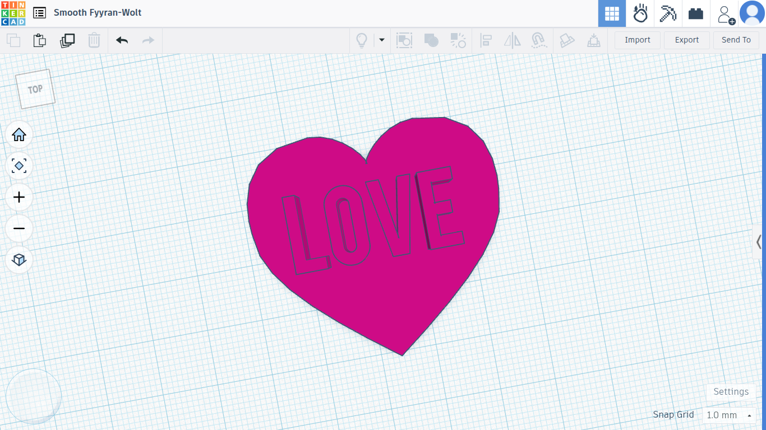Click the Fit all in view icon
The image size is (766, 430).
[x=19, y=166]
